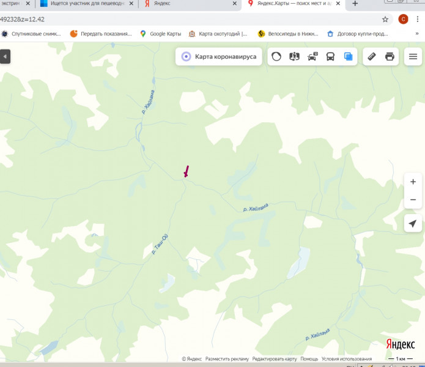Select the ruler distance measuring tool
Image resolution: width=425 pixels, height=367 pixels.
372,57
